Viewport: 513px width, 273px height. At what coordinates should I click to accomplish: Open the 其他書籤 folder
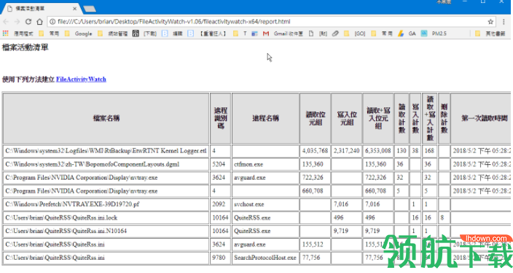pyautogui.click(x=490, y=34)
